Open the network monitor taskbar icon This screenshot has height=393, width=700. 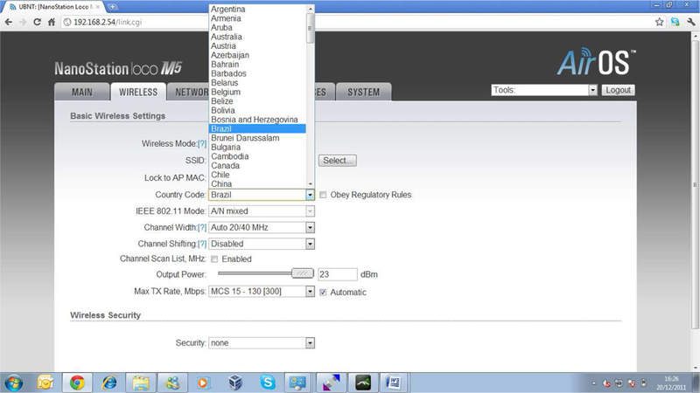tap(298, 383)
